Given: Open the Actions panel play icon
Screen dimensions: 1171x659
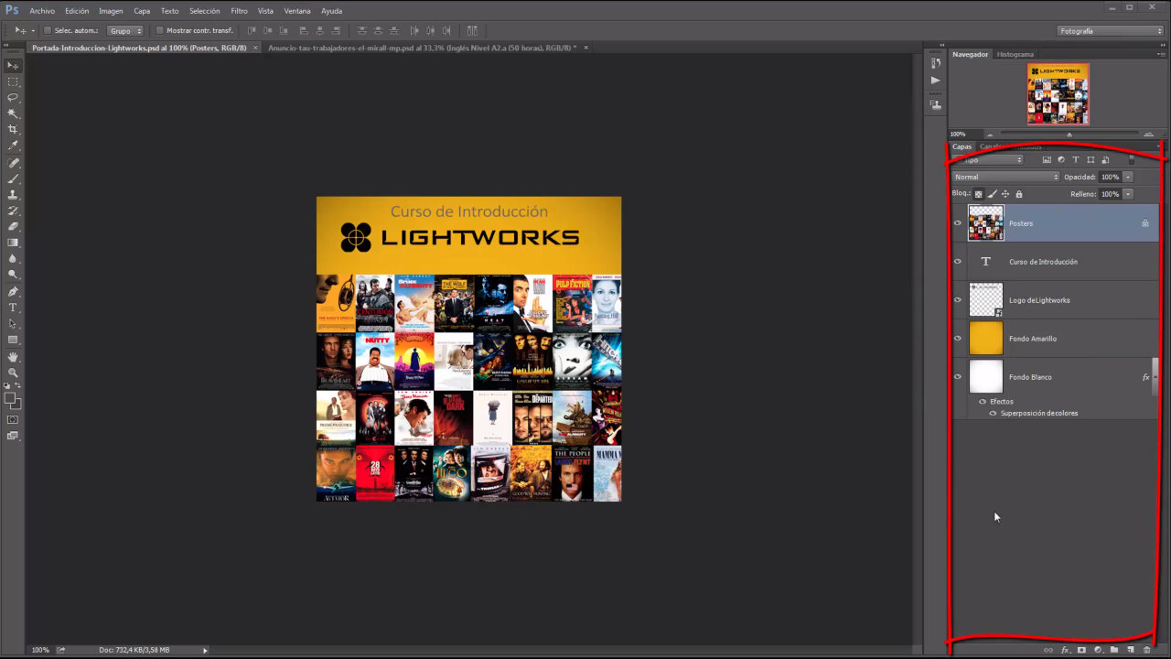Looking at the screenshot, I should [x=935, y=81].
